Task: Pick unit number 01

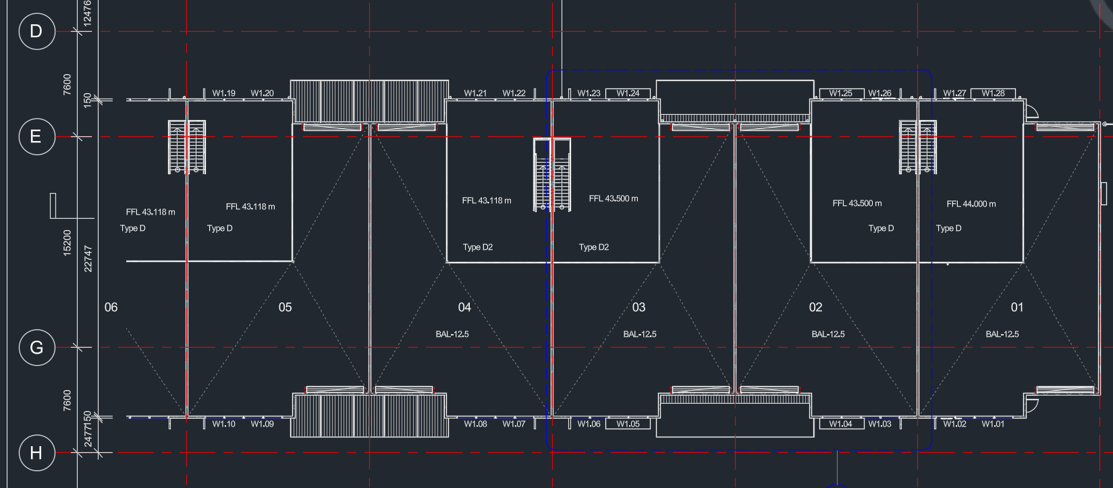Action: pyautogui.click(x=1017, y=308)
